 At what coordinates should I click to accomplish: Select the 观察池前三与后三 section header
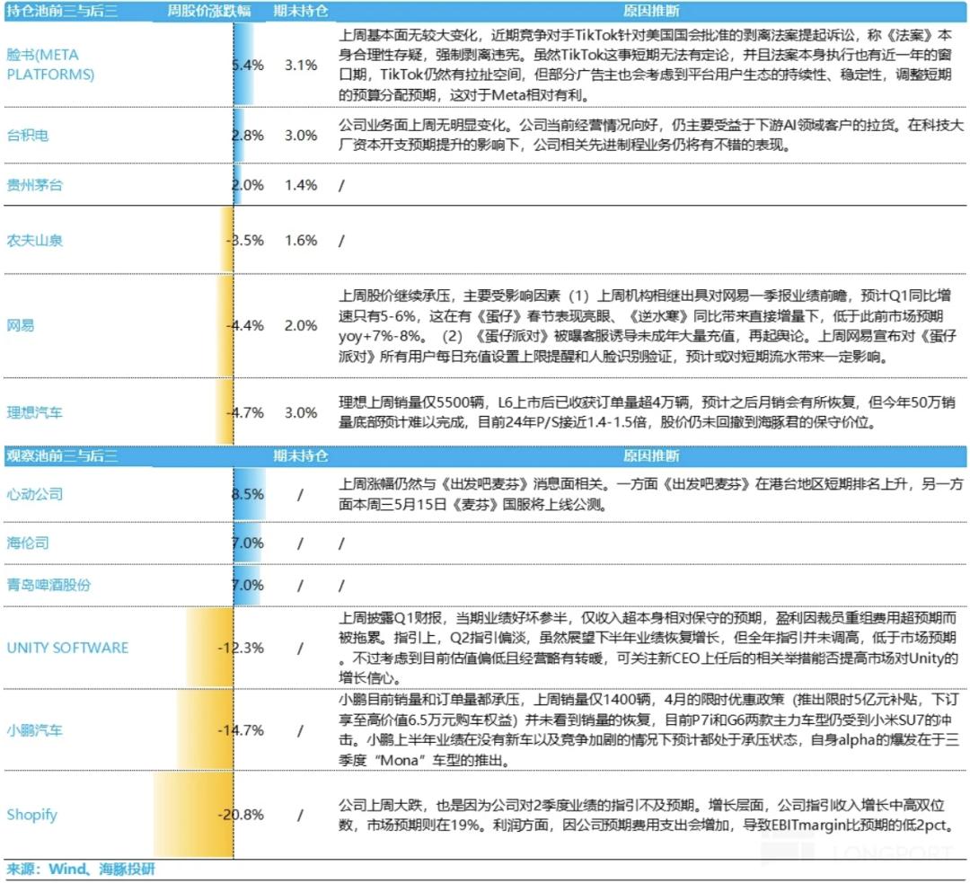(x=61, y=455)
